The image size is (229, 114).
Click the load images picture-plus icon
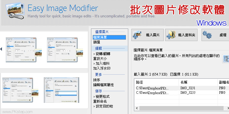point(137,35)
